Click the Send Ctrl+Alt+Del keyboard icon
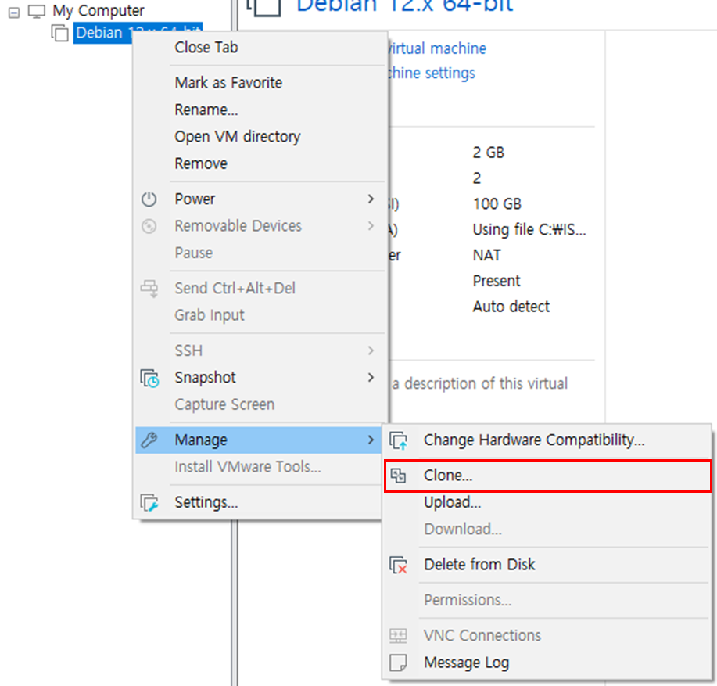Image resolution: width=717 pixels, height=686 pixels. pos(149,289)
